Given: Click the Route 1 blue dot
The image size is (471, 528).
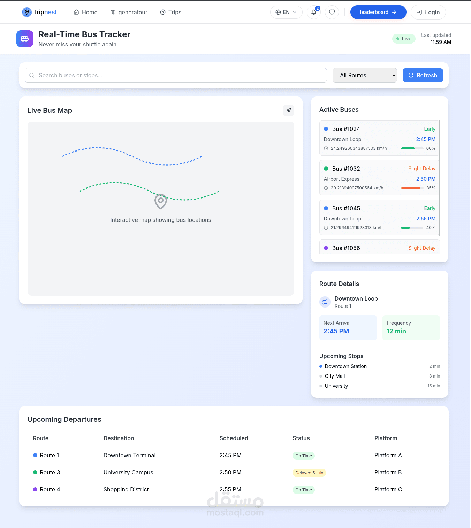Looking at the screenshot, I should 35,455.
